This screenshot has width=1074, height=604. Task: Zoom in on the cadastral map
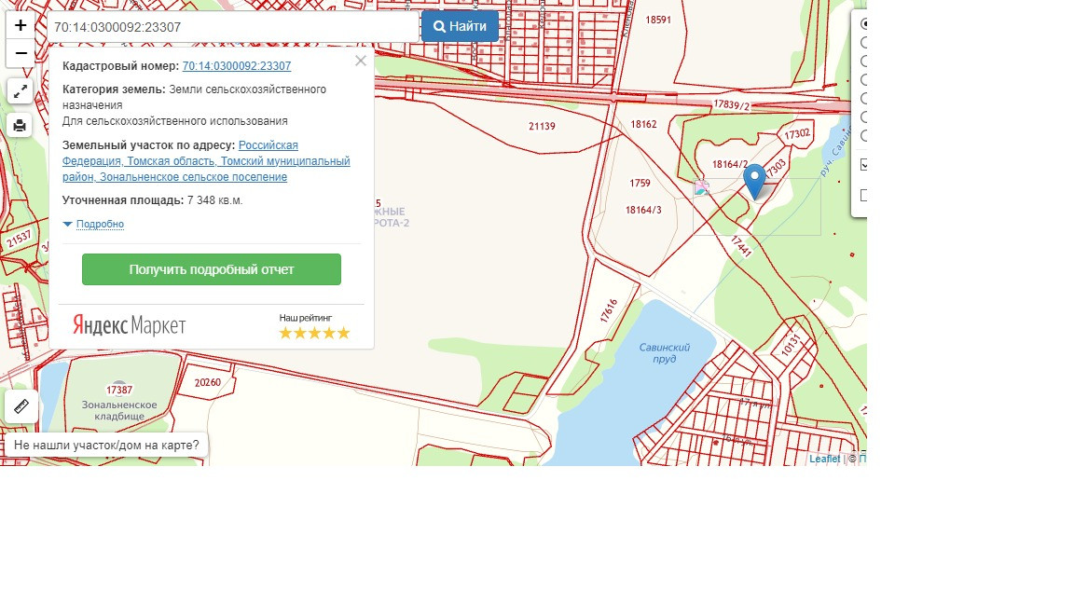coord(21,25)
